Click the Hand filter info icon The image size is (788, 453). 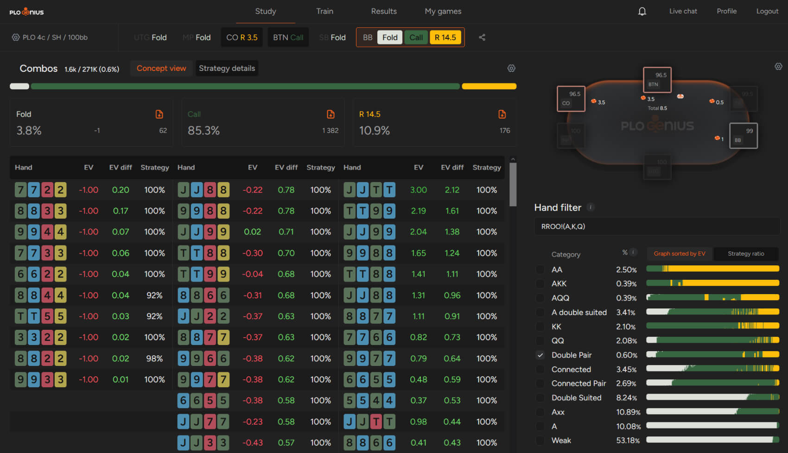click(x=591, y=208)
